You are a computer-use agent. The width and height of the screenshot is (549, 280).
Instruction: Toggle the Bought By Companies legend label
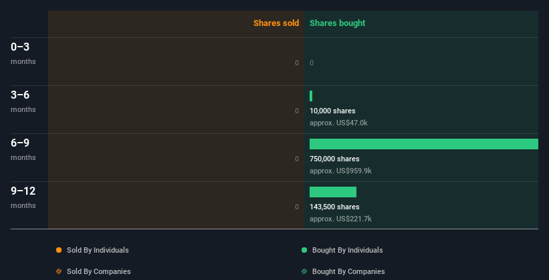click(x=348, y=271)
